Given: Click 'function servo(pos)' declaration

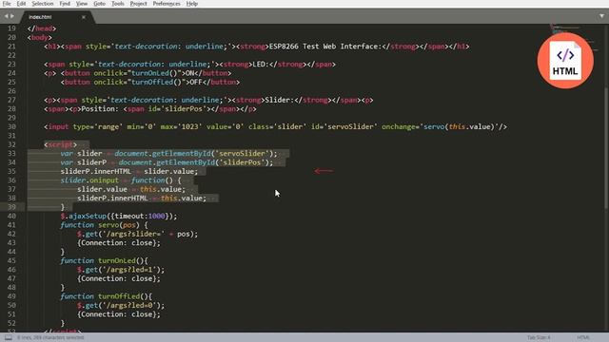Looking at the screenshot, I should (x=100, y=225).
